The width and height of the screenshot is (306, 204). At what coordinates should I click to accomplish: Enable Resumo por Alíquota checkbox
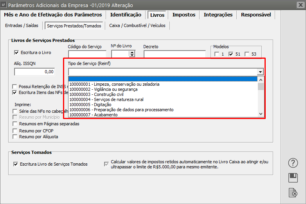coord(15,137)
